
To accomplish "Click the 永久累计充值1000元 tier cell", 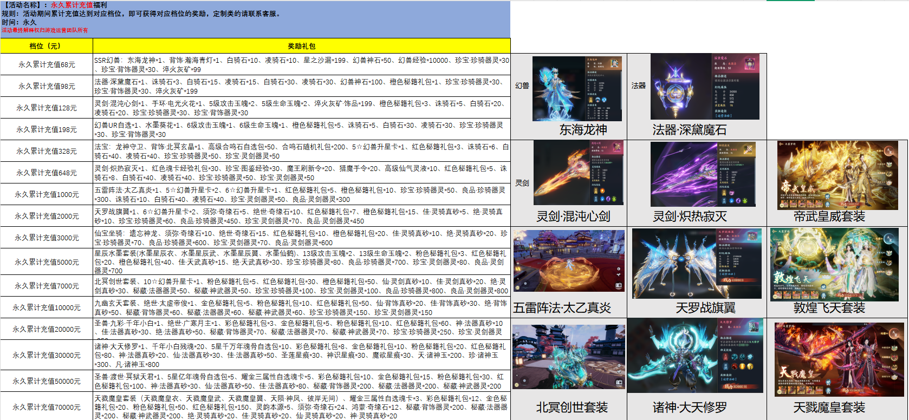I will tap(47, 194).
